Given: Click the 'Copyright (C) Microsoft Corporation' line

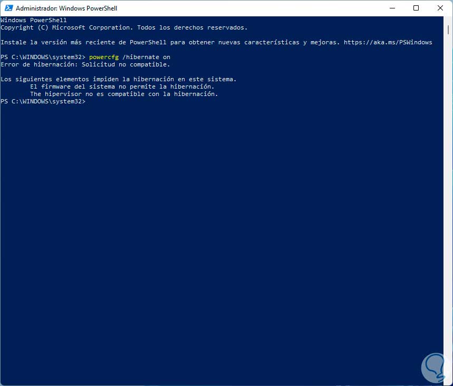Looking at the screenshot, I should click(124, 27).
